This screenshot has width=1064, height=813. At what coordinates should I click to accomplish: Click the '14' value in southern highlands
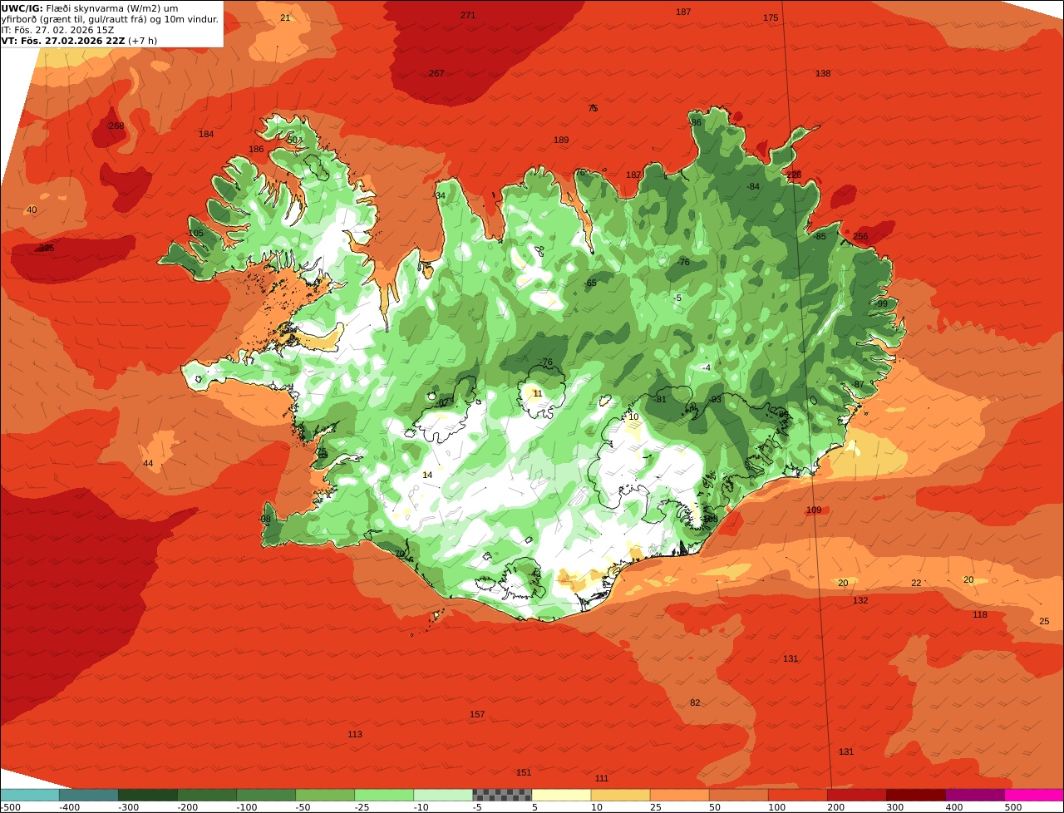[427, 475]
